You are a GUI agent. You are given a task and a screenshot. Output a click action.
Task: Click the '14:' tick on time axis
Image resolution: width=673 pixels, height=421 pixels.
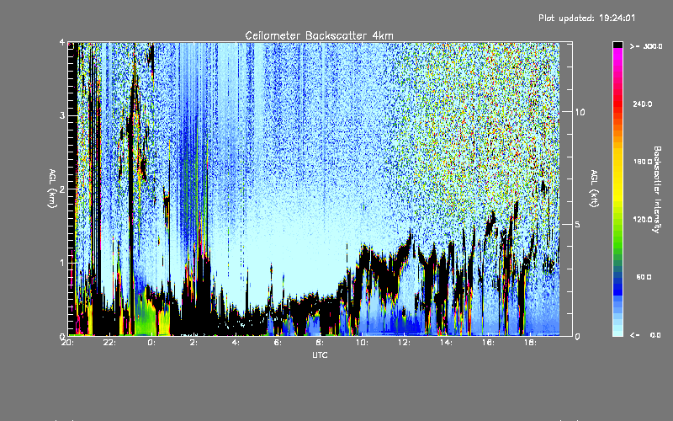coord(446,343)
